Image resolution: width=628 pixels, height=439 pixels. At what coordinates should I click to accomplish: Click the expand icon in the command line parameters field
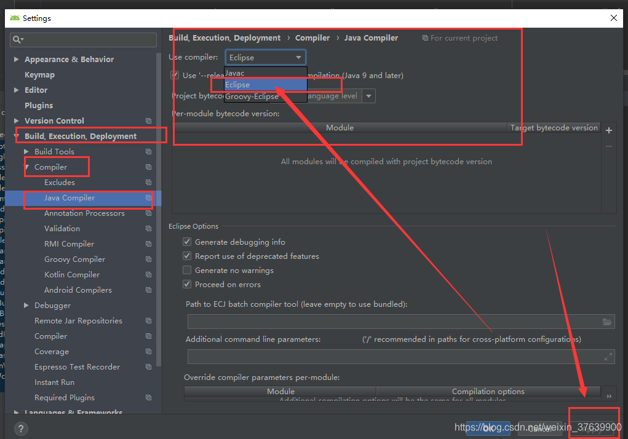(607, 356)
